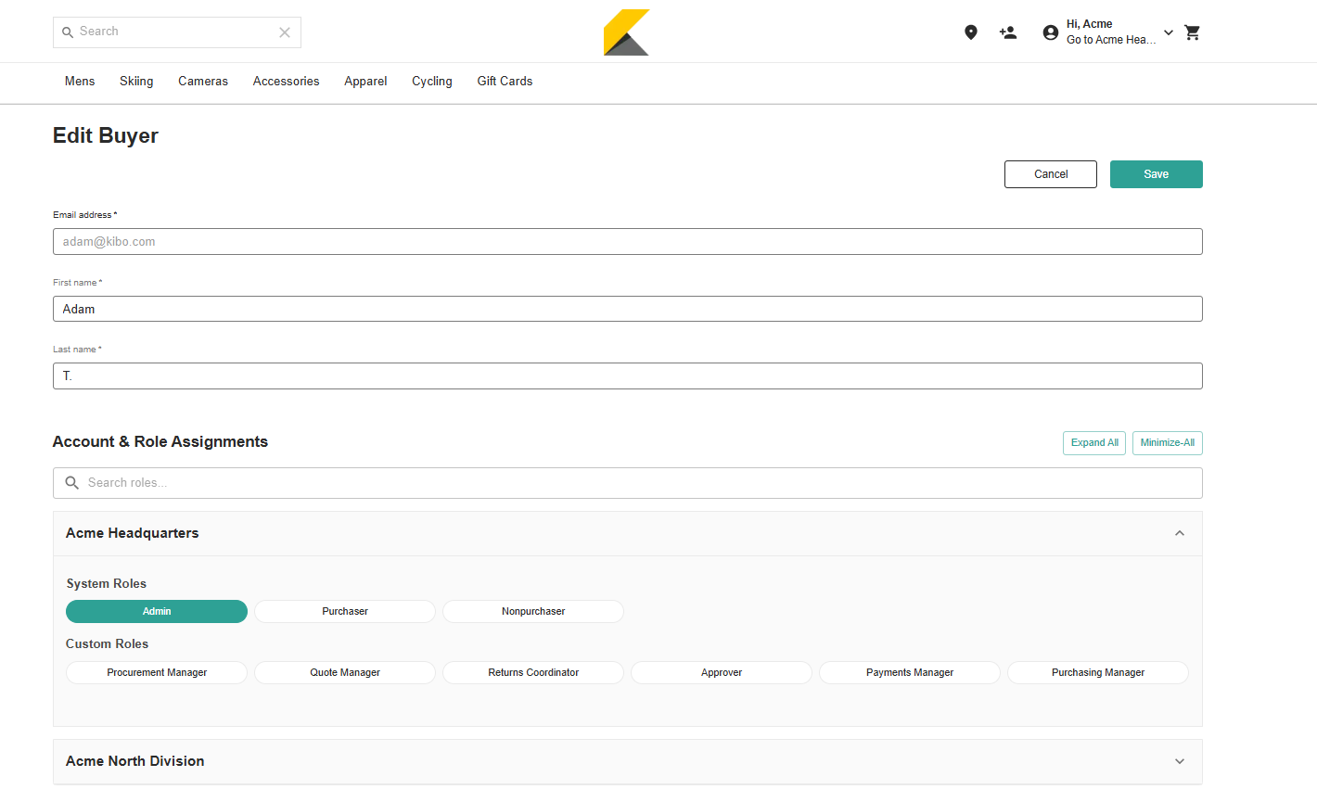Click the Kibo logo in header

click(626, 32)
